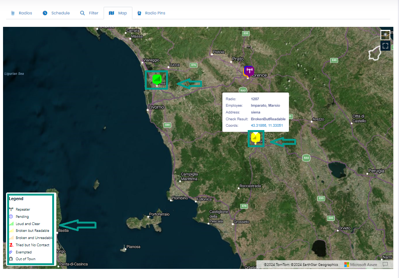This screenshot has width=399, height=278.
Task: Click the Follonica town label
Action: pos(204,199)
